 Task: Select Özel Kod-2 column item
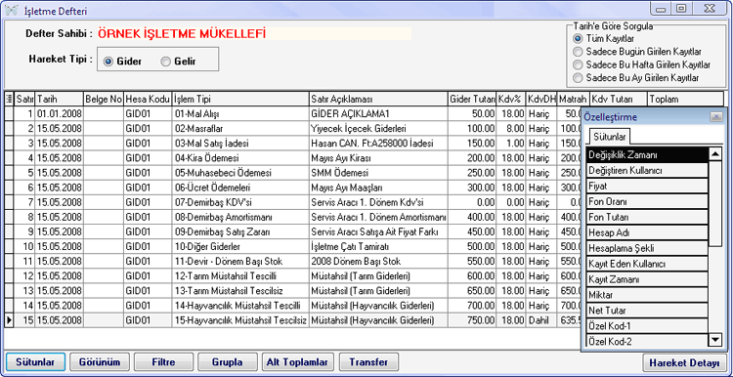pos(647,341)
